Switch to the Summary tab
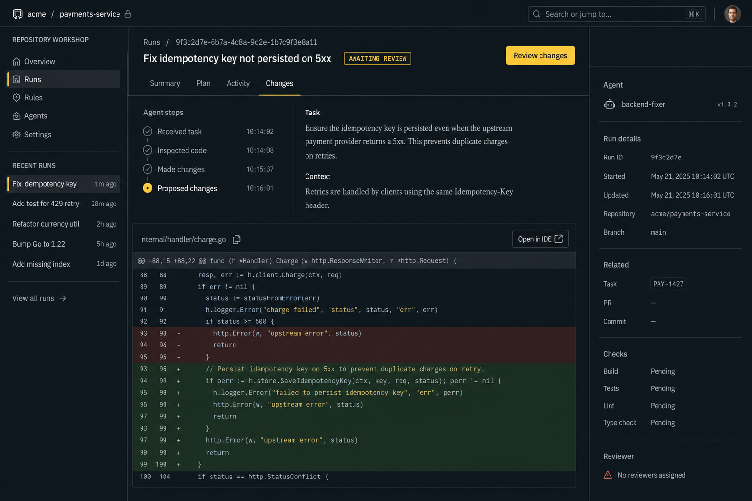The height and width of the screenshot is (501, 752). (165, 83)
